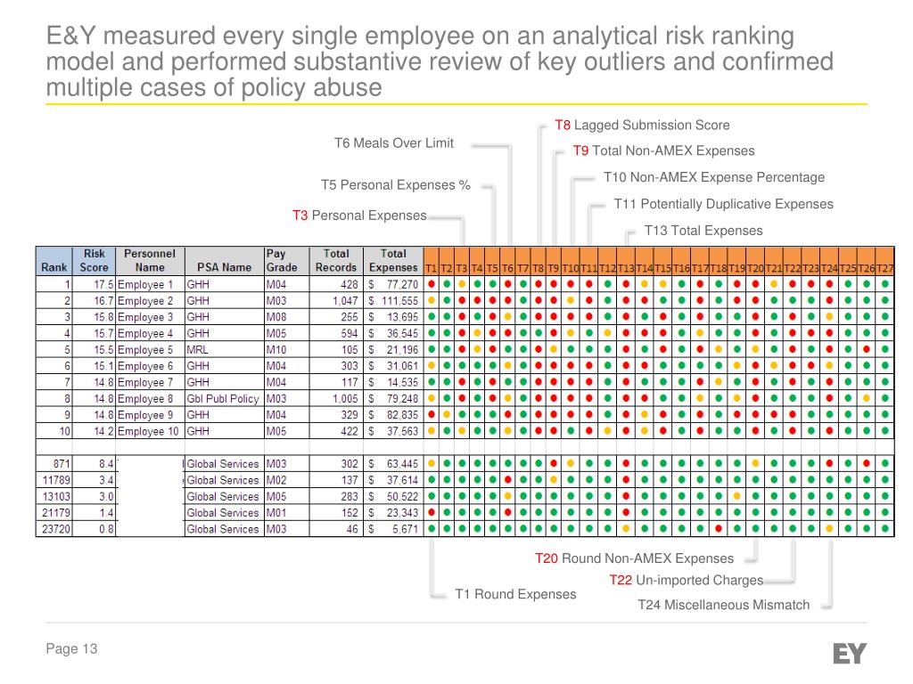Click the Page 13 footer text
913x684 pixels.
[71, 648]
